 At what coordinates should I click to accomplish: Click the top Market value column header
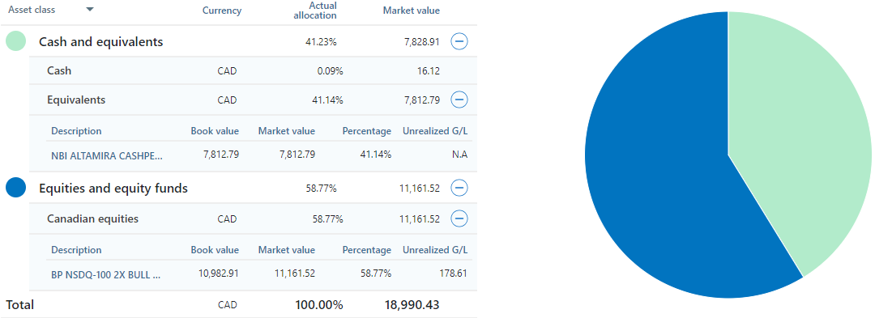click(412, 11)
